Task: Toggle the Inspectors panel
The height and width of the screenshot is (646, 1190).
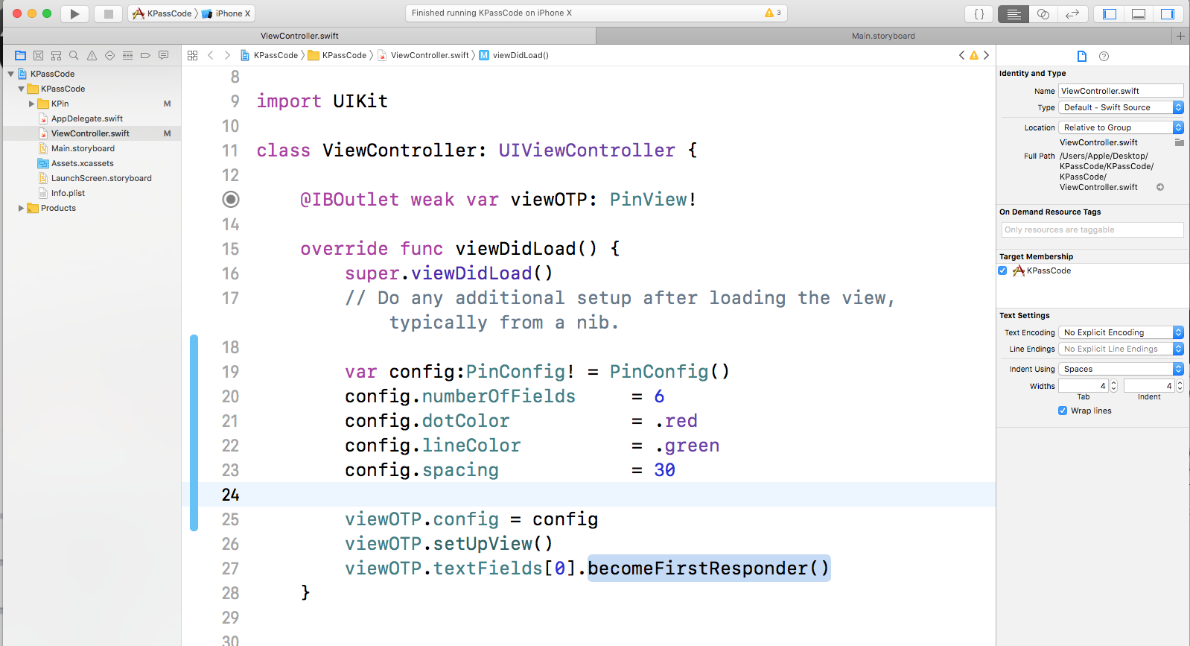Action: [1168, 13]
